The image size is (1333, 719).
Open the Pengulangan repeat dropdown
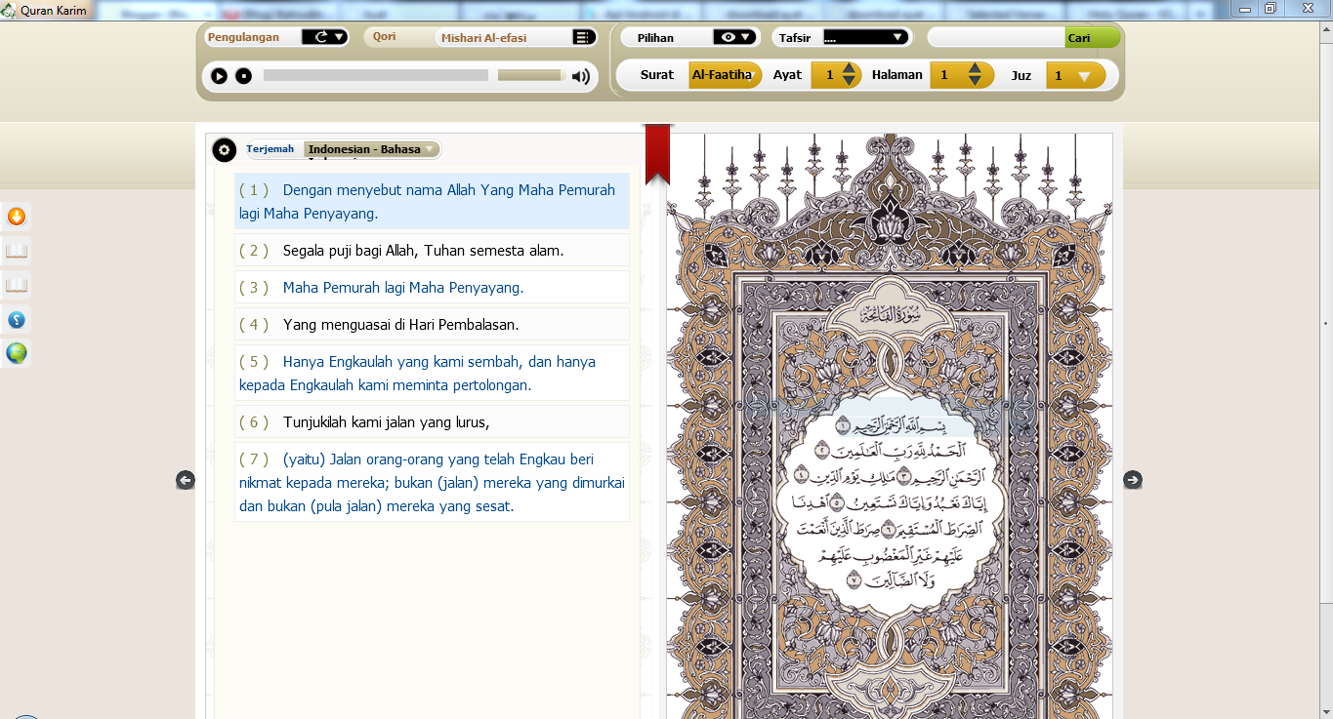coord(324,37)
